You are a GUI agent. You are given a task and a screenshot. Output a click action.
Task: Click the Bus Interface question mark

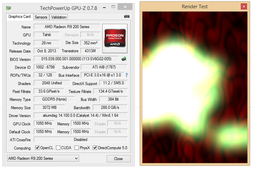pyautogui.click(x=127, y=75)
